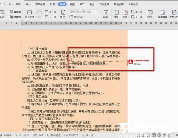Open the 开发工具 tab

tap(104, 4)
